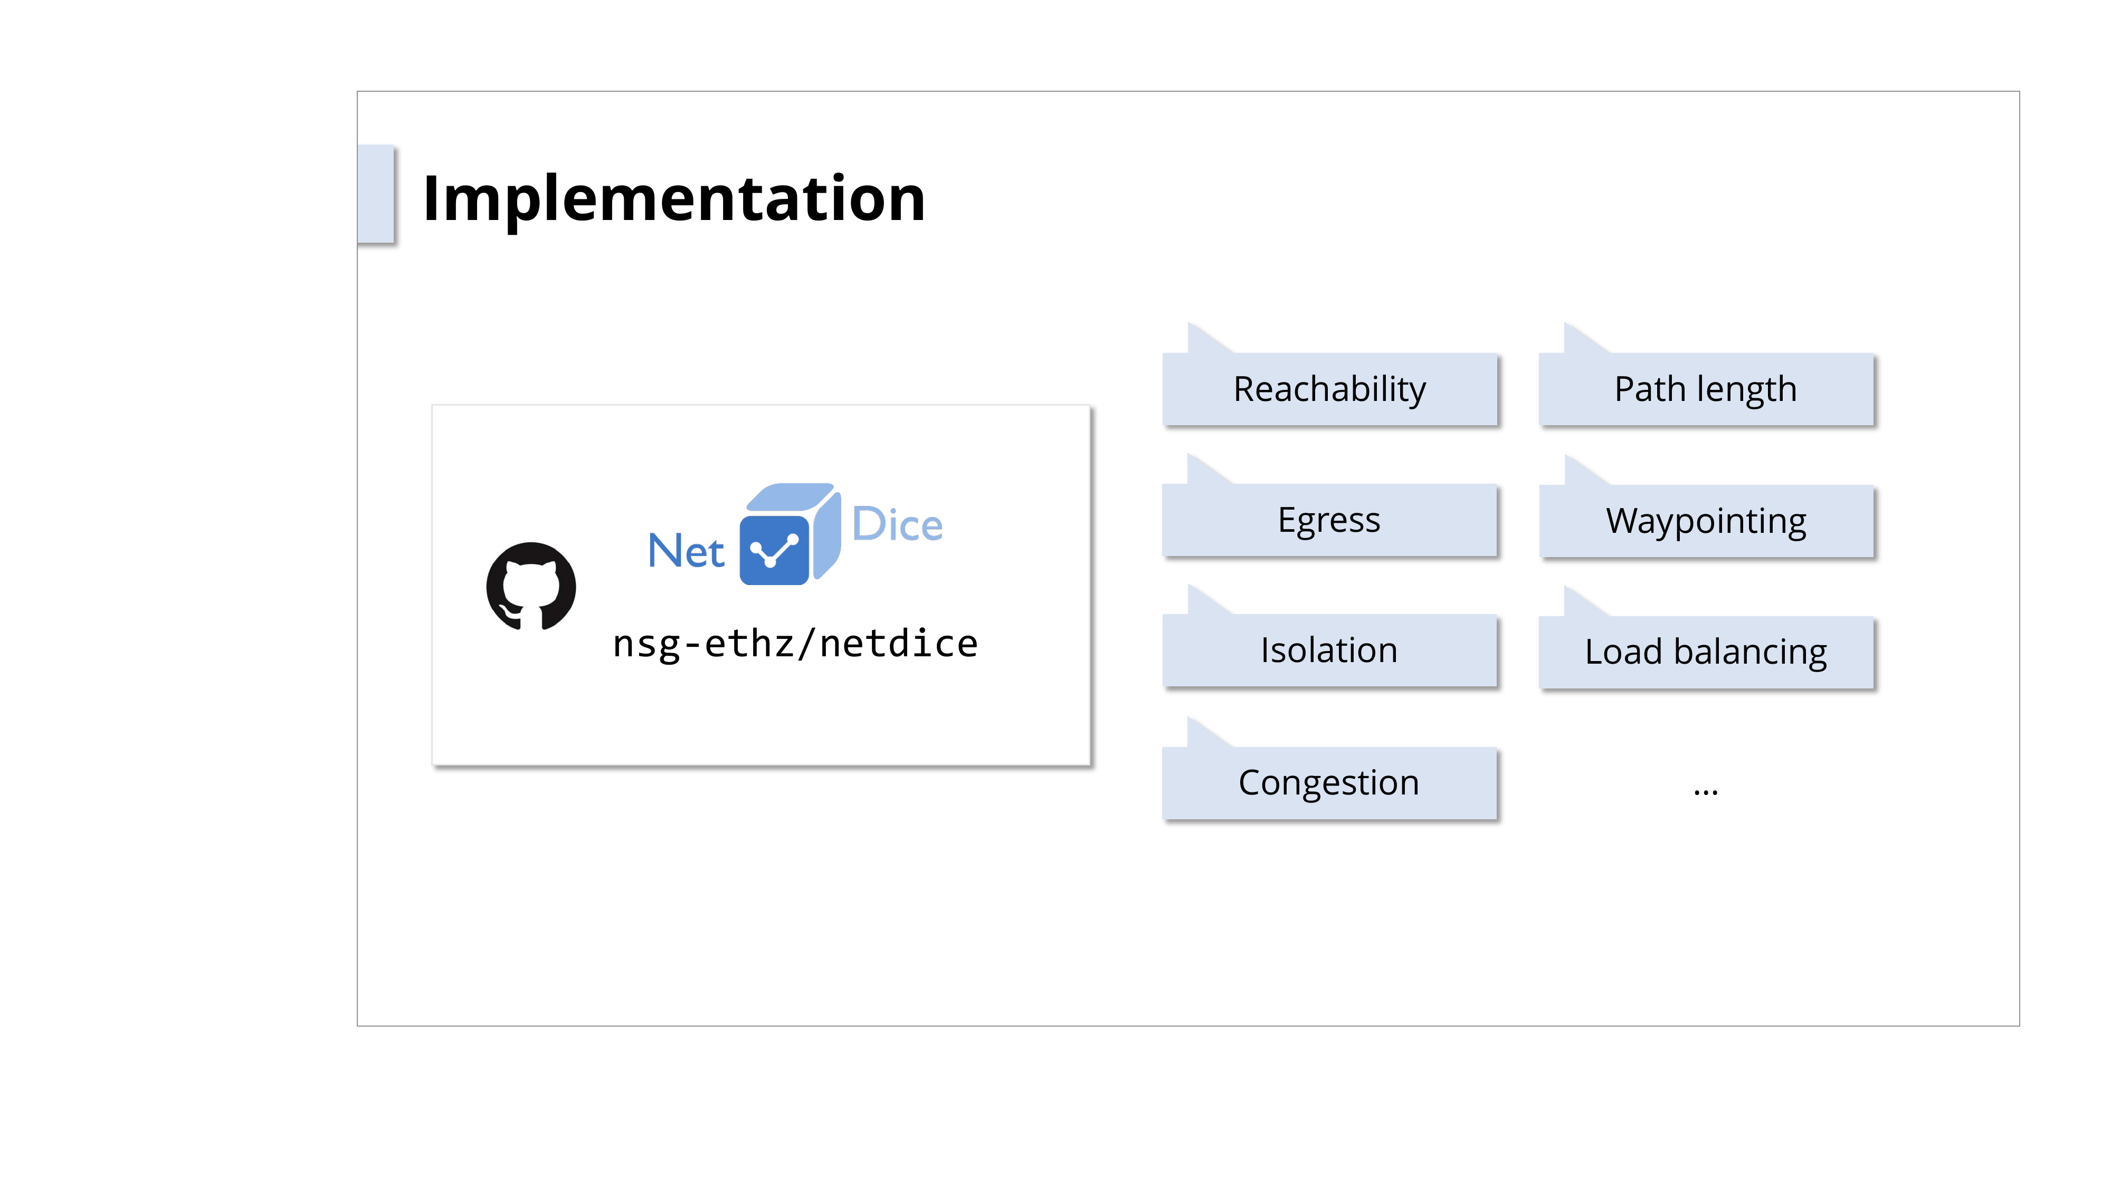The width and height of the screenshot is (2111, 1187).
Task: Select the "Implementation" slide title
Action: click(x=673, y=198)
